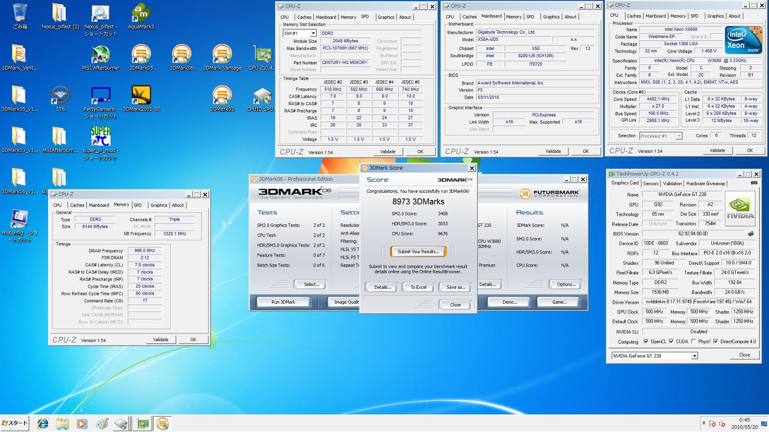
Task: Select the hexus_pifast (1) folder icon
Action: coord(60,16)
